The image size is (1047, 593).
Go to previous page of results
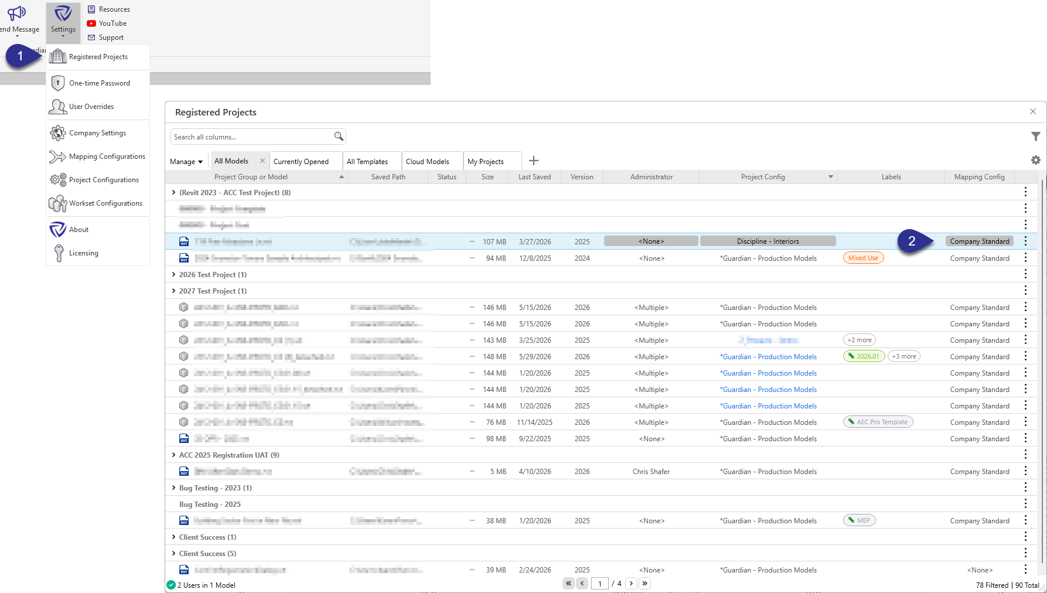[582, 584]
